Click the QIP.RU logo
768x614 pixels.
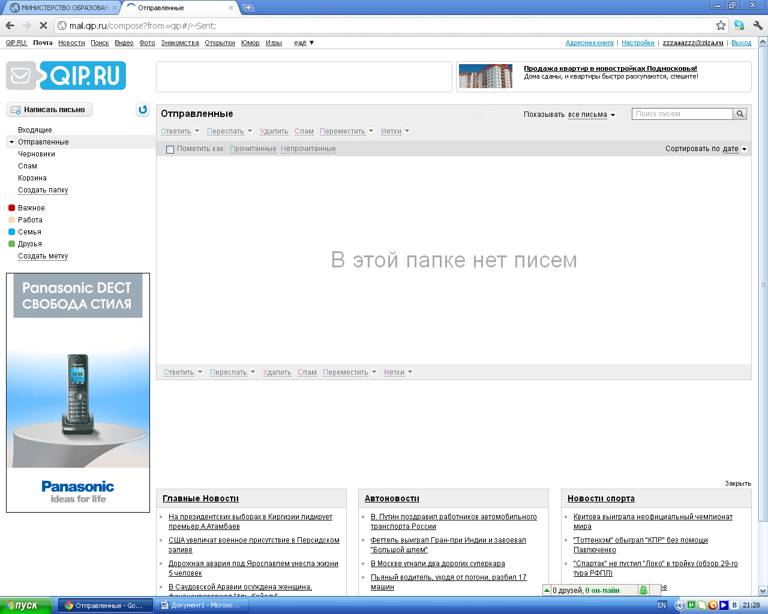[66, 76]
